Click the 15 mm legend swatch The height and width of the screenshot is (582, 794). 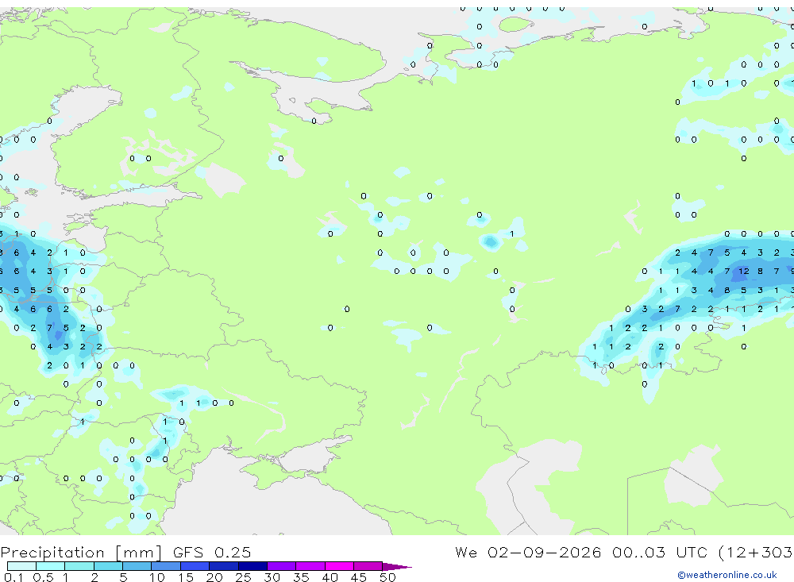195,566
